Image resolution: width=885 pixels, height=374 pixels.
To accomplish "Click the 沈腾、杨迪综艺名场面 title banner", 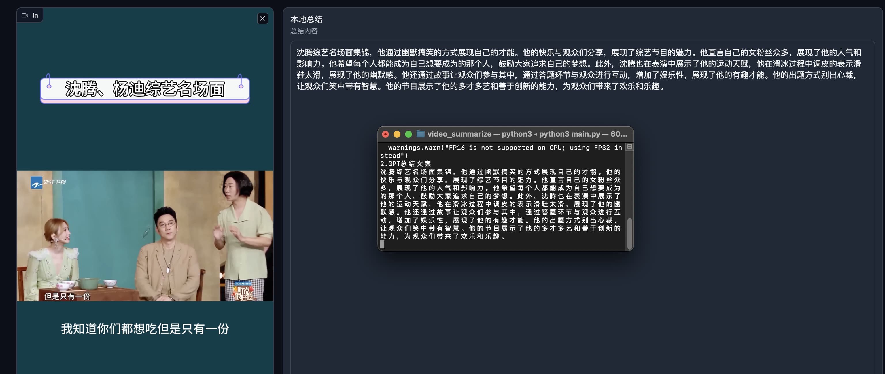I will (x=145, y=89).
